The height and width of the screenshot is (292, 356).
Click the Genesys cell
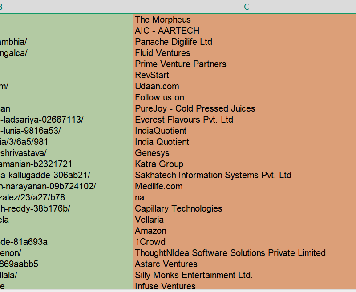pyautogui.click(x=244, y=153)
